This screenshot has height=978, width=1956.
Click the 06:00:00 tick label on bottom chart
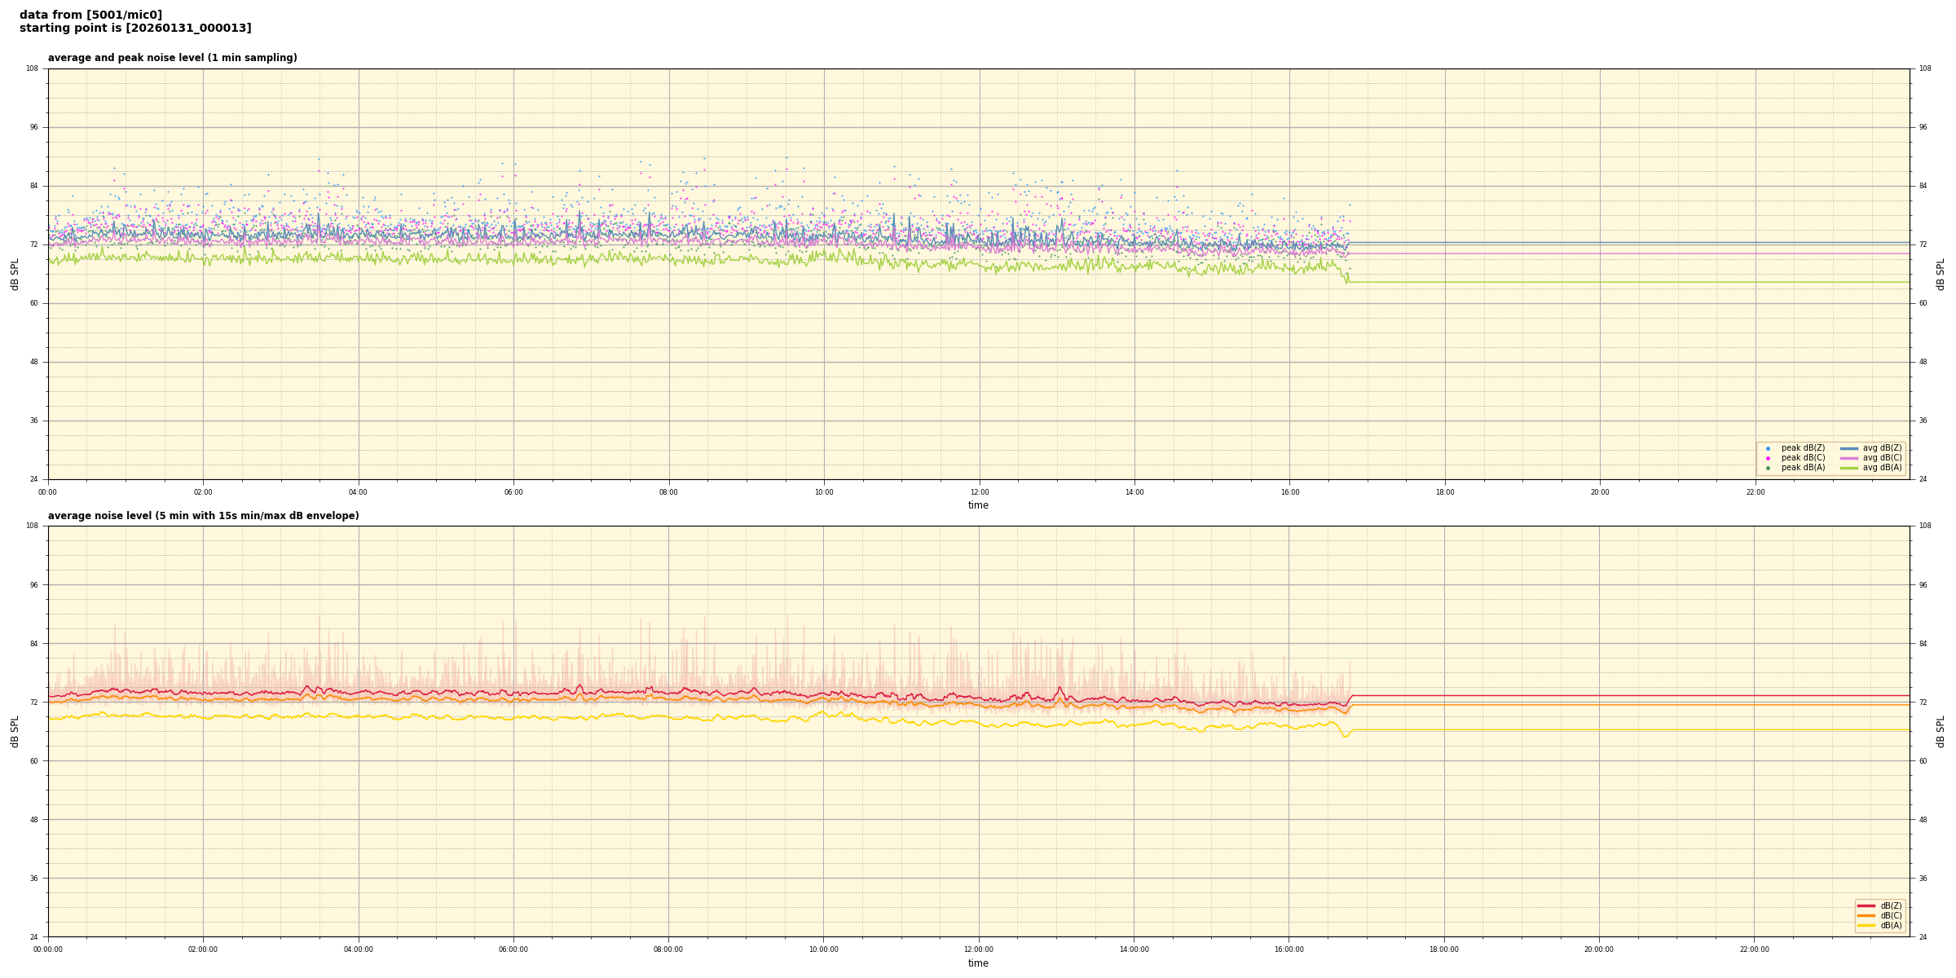[x=513, y=949]
